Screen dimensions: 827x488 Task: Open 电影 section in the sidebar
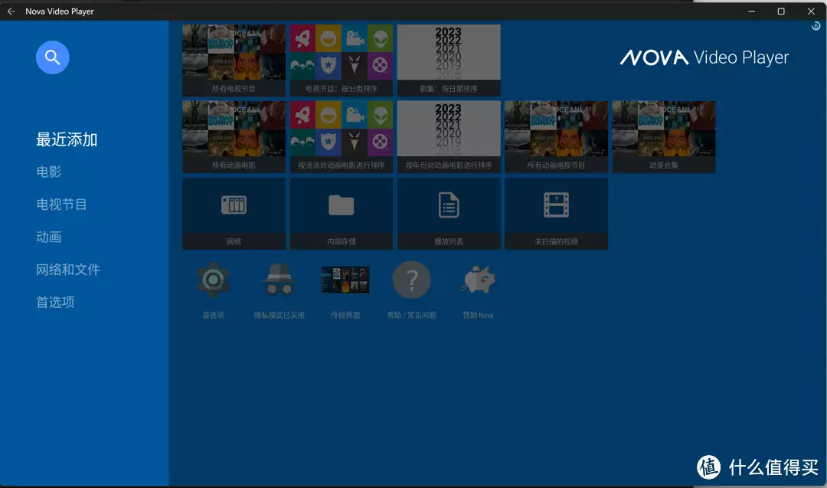point(48,172)
